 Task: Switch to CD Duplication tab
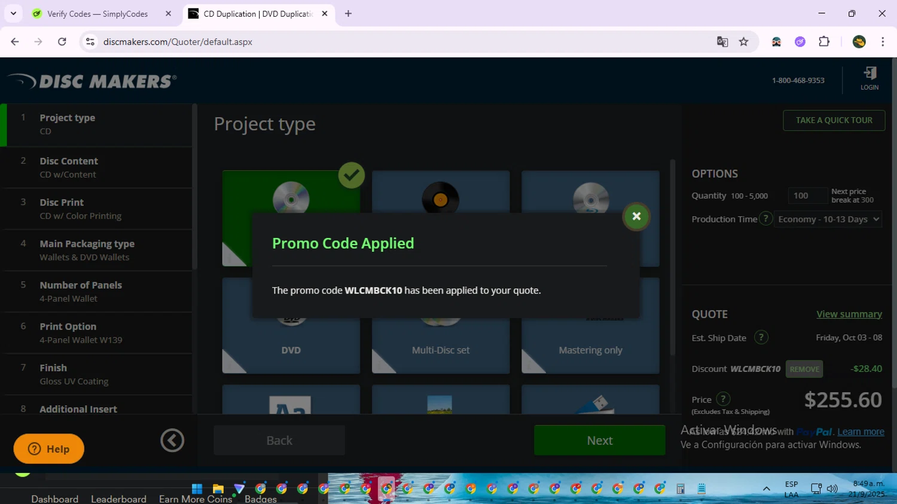click(x=258, y=14)
